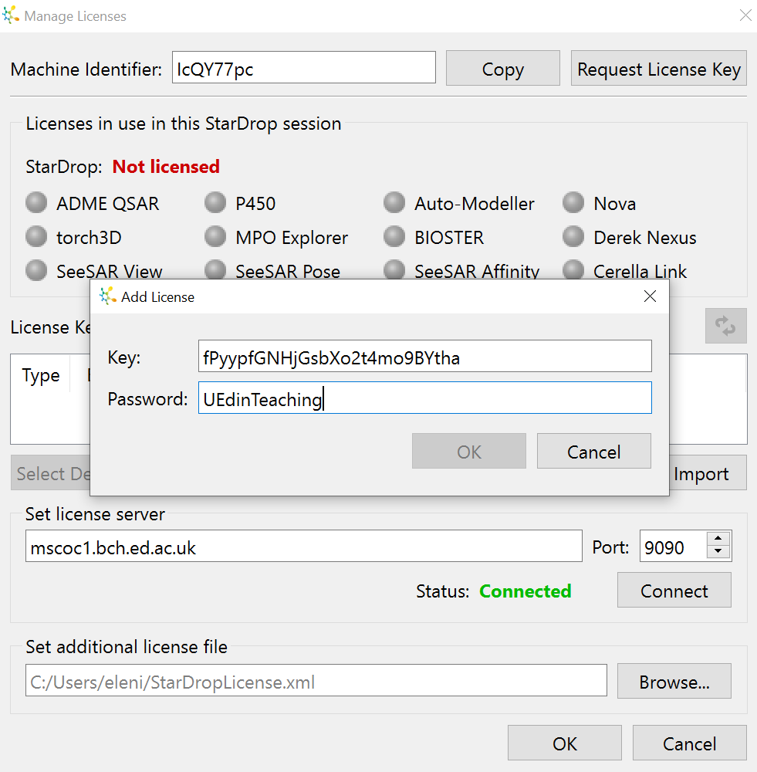Copy the machine identifier
The width and height of the screenshot is (757, 772).
[503, 68]
